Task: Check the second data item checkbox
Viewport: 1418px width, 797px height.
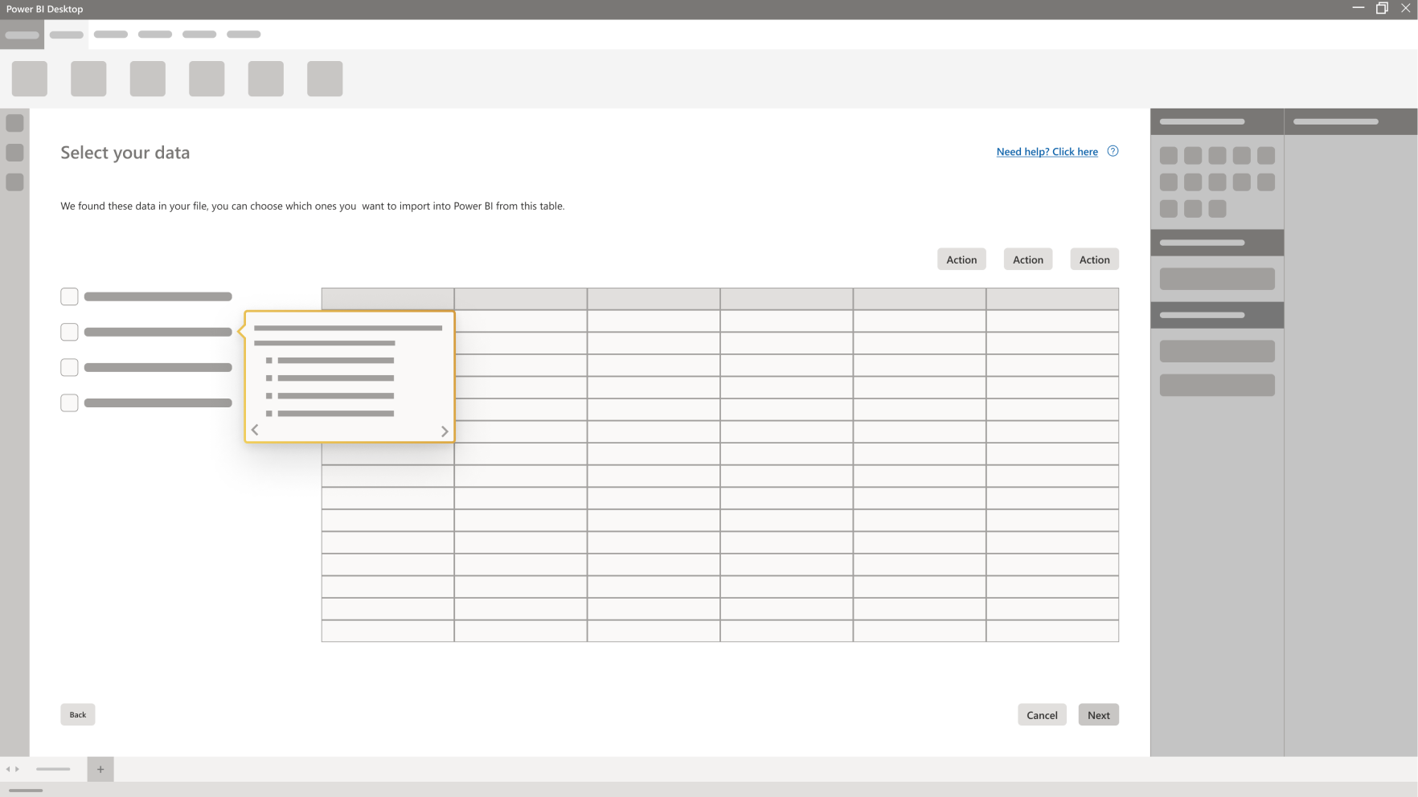Action: point(70,332)
